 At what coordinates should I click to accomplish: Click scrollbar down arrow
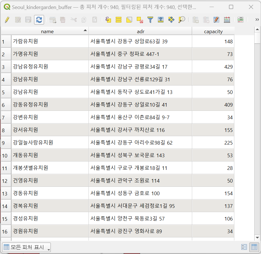click(257, 237)
